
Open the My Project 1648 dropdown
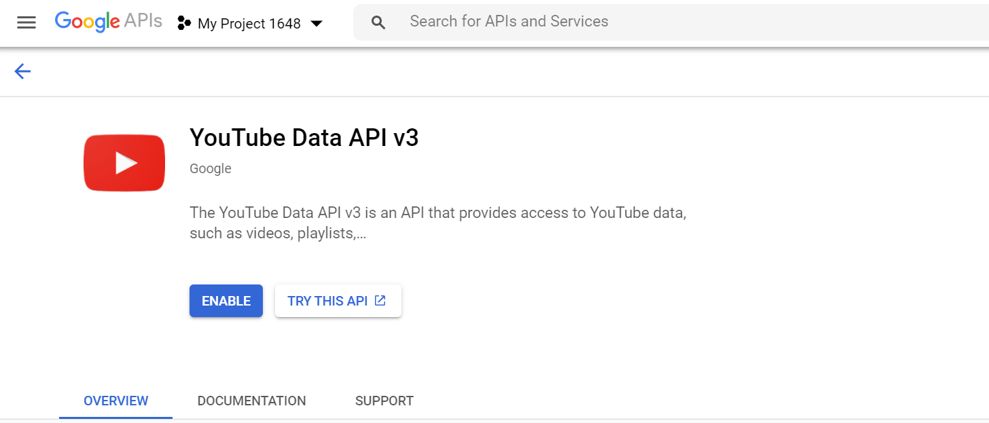(x=249, y=23)
